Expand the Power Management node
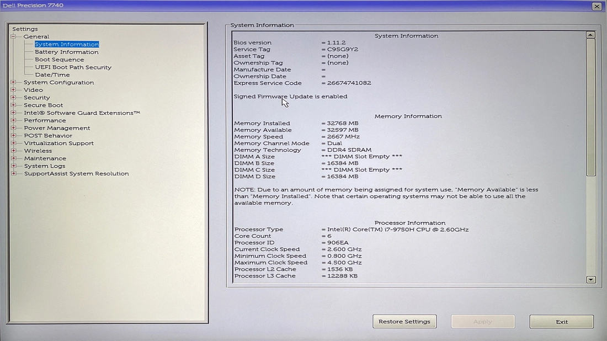607x341 pixels. pyautogui.click(x=13, y=128)
